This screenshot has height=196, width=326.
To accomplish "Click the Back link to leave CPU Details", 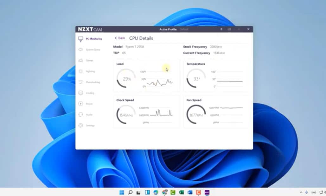I will point(120,38).
